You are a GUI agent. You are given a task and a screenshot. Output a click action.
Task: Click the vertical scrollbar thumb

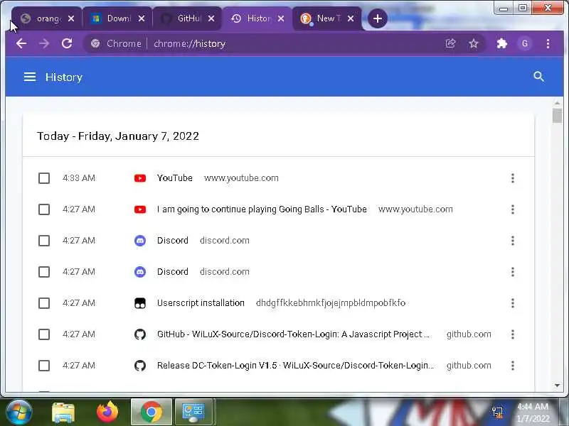click(x=557, y=116)
